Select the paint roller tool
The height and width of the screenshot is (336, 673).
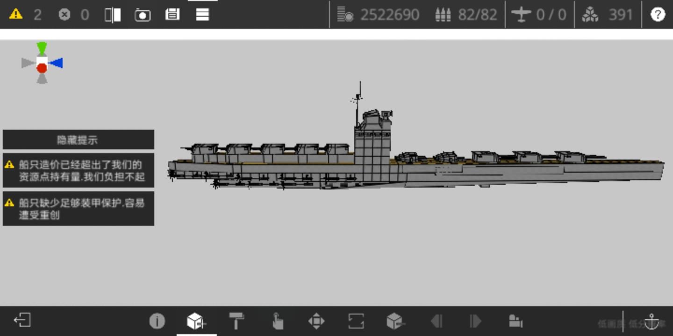[x=236, y=321]
